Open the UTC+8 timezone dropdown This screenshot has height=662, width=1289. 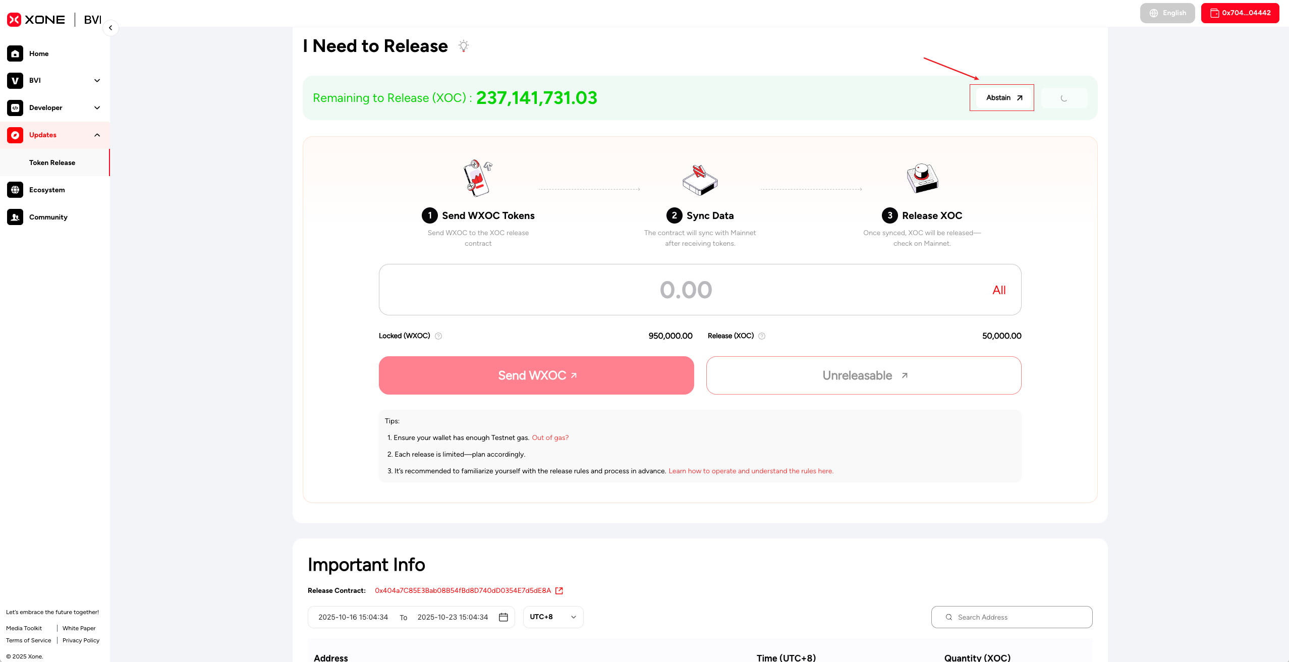[553, 617]
